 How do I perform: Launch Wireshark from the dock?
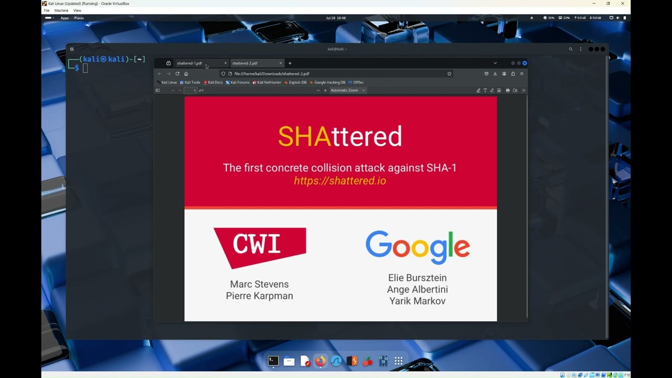click(336, 361)
